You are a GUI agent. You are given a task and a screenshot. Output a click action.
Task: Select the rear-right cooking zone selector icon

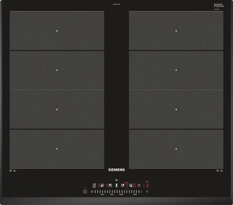[x=122, y=185]
